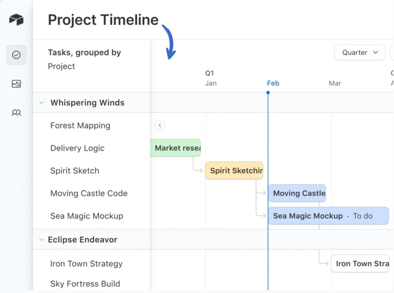The width and height of the screenshot is (394, 293).
Task: Open the chart reports sidebar icon
Action: pyautogui.click(x=16, y=84)
